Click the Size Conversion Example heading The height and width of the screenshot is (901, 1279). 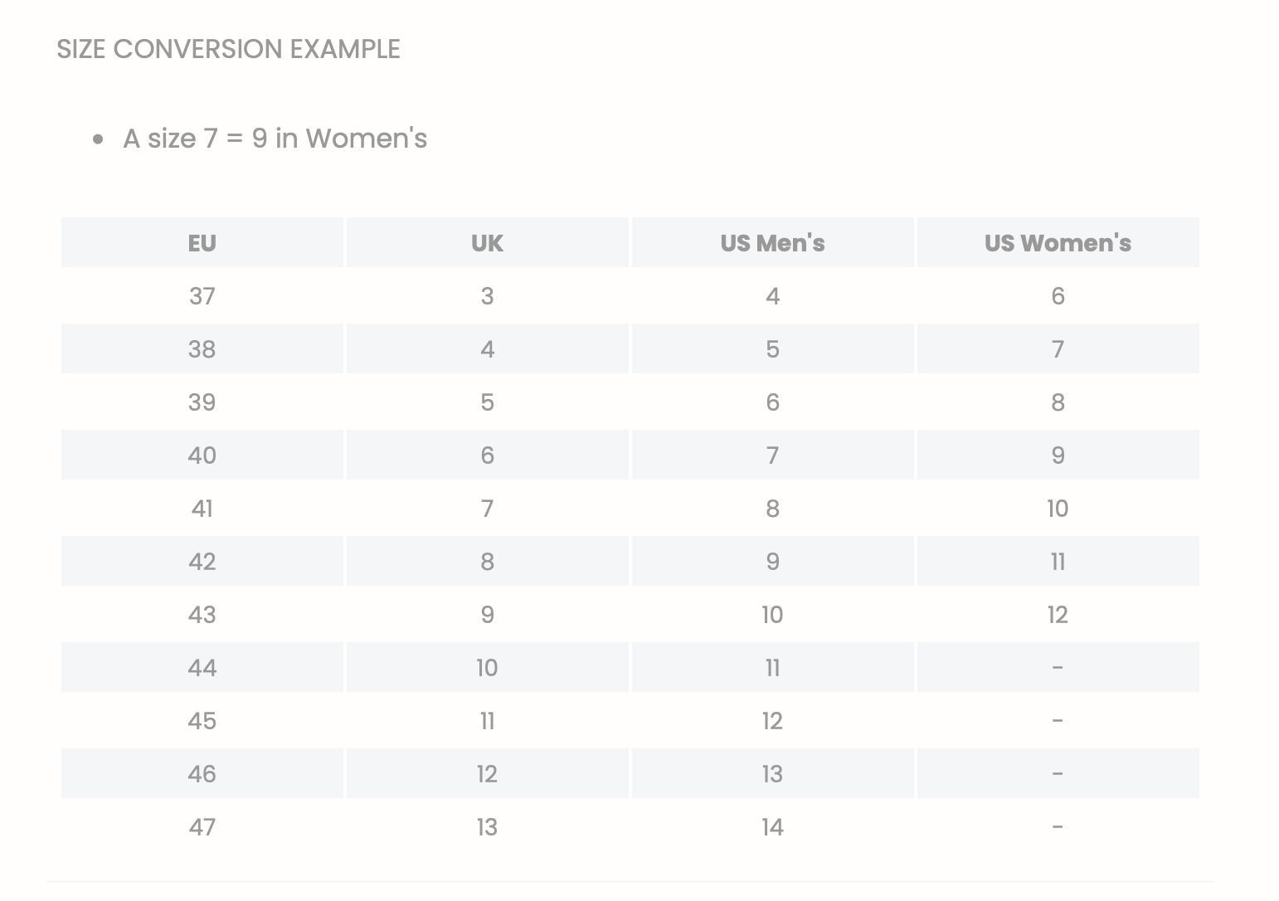click(228, 49)
